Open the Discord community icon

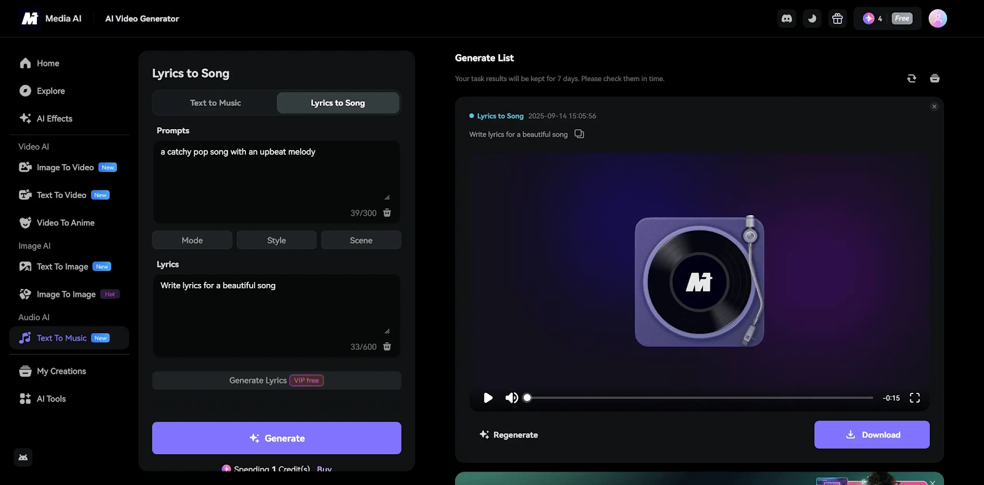tap(787, 18)
